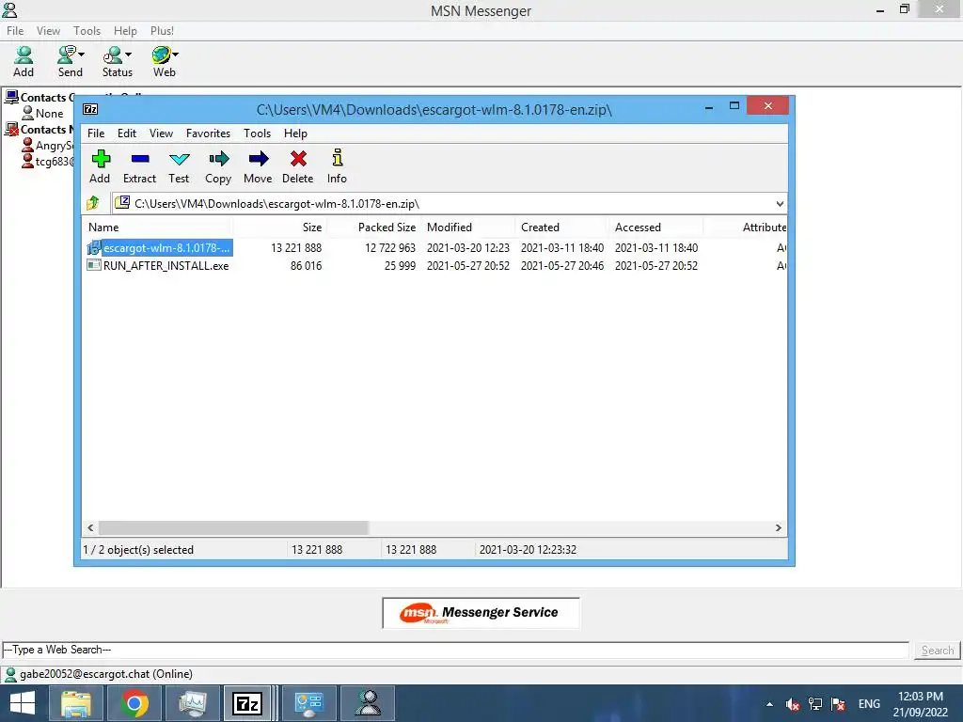Open the Status dropdown arrow in MSN Messenger
The height and width of the screenshot is (722, 963).
[x=128, y=55]
